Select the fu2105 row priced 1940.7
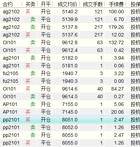Image resolution: width=140 pixels, height=147 pixels. click(x=70, y=73)
